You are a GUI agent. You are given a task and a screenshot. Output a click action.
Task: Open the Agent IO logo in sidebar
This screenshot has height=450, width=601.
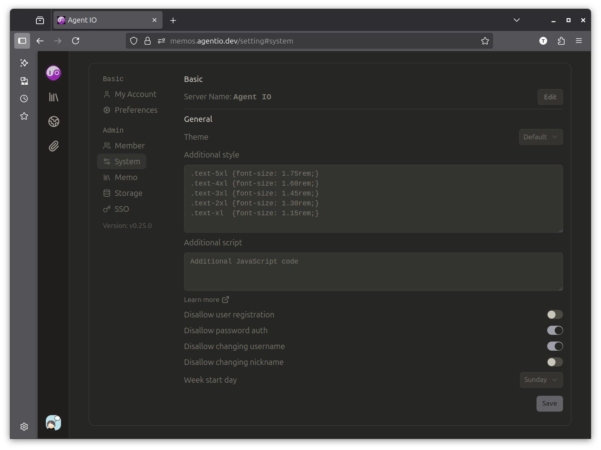tap(53, 73)
